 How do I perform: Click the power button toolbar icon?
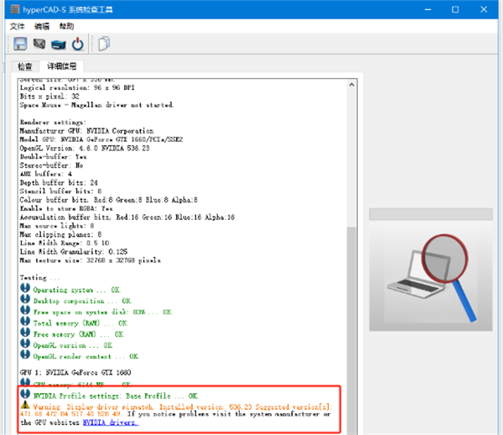coord(76,44)
